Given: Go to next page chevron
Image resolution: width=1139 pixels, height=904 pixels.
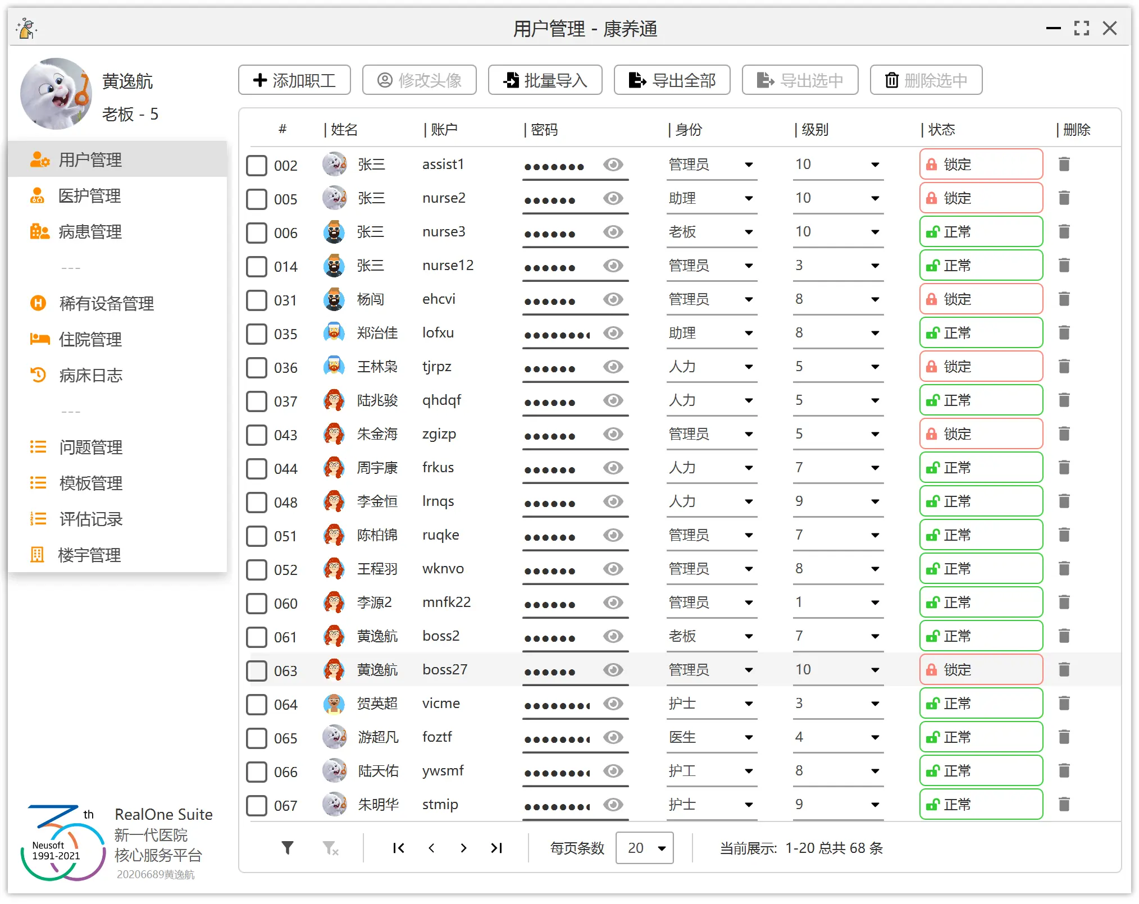Looking at the screenshot, I should [x=463, y=847].
